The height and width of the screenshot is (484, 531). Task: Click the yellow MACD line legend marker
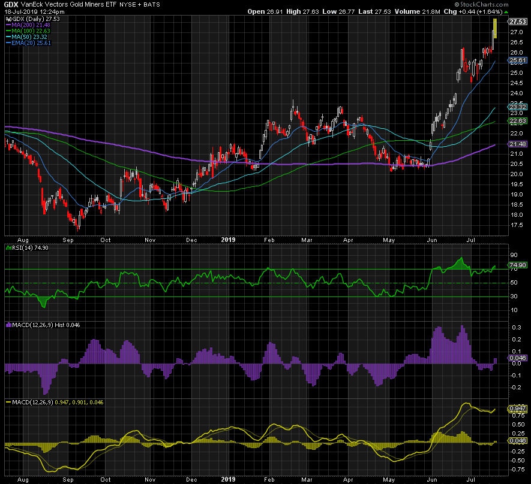[x=8, y=402]
